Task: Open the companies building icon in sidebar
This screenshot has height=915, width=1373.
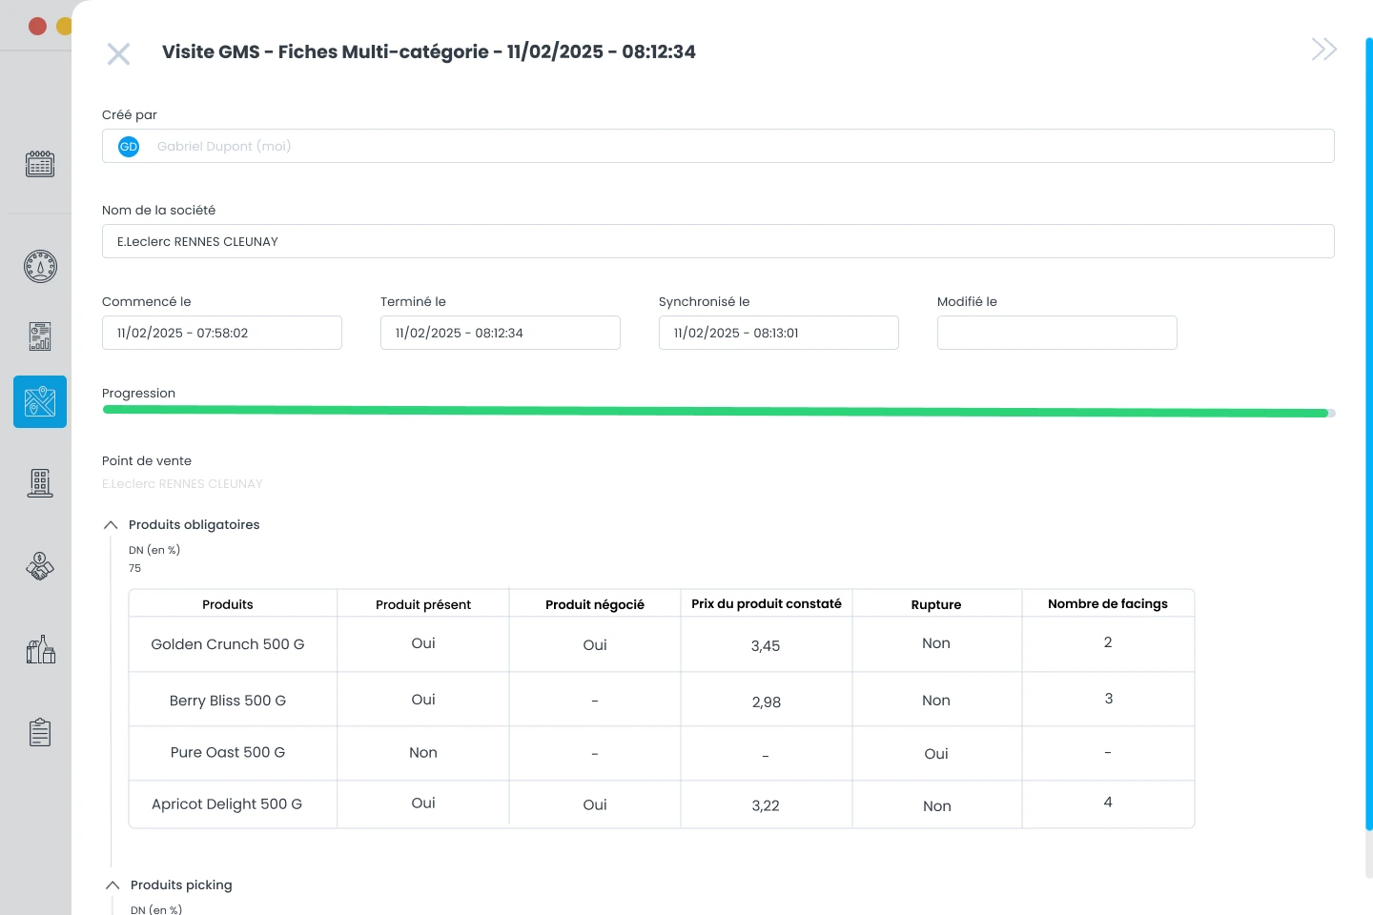Action: tap(40, 483)
